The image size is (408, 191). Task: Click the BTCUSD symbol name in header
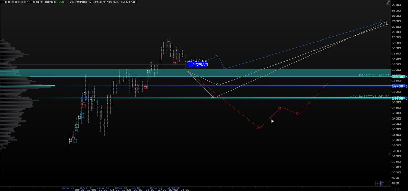(5, 2)
